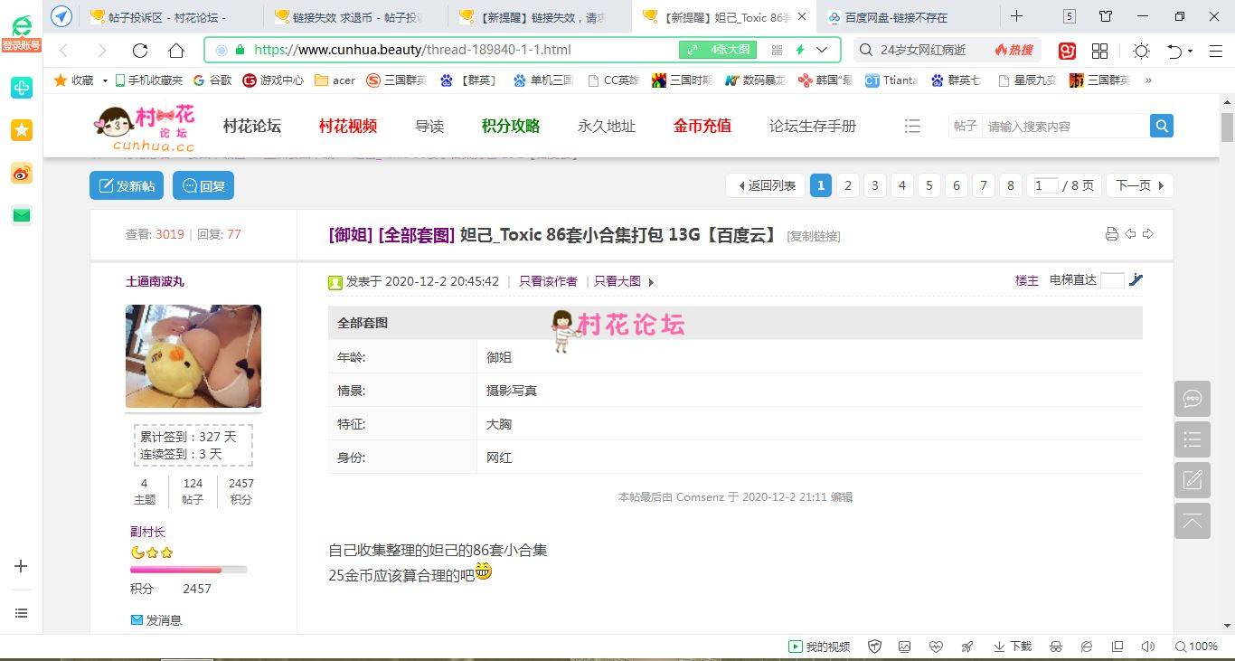Open 下载 downloads in status bar
Viewport: 1235px width, 661px height.
[x=1013, y=647]
